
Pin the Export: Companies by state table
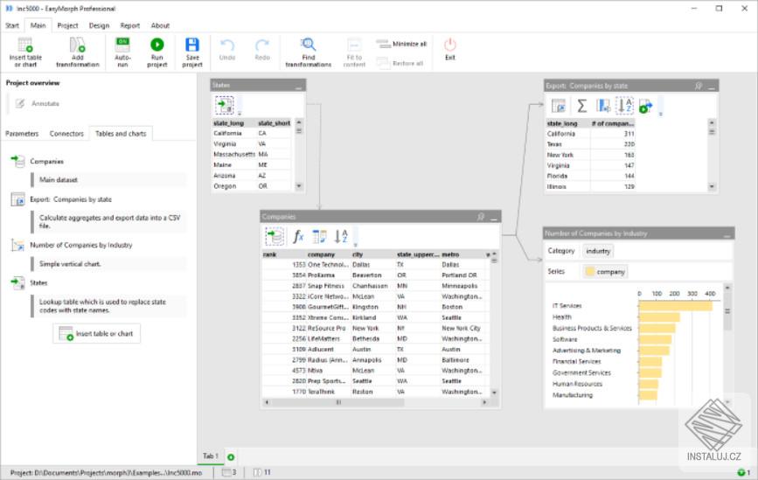pos(698,86)
